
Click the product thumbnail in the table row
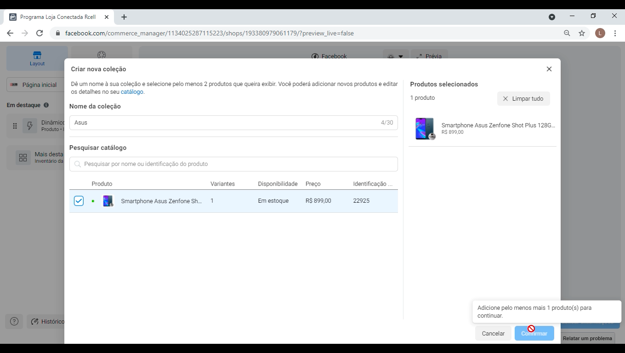pos(108,201)
